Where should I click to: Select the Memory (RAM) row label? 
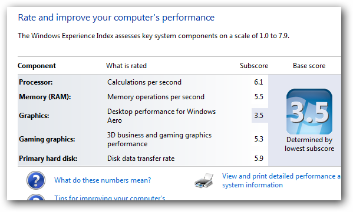click(45, 97)
